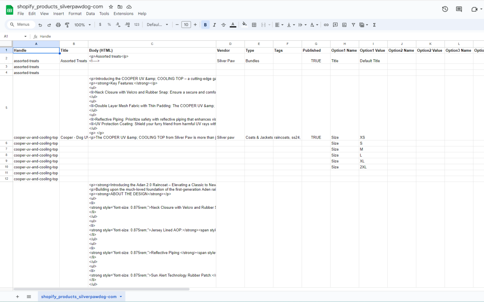This screenshot has width=484, height=302.
Task: Click the functions sigma icon
Action: [x=374, y=25]
